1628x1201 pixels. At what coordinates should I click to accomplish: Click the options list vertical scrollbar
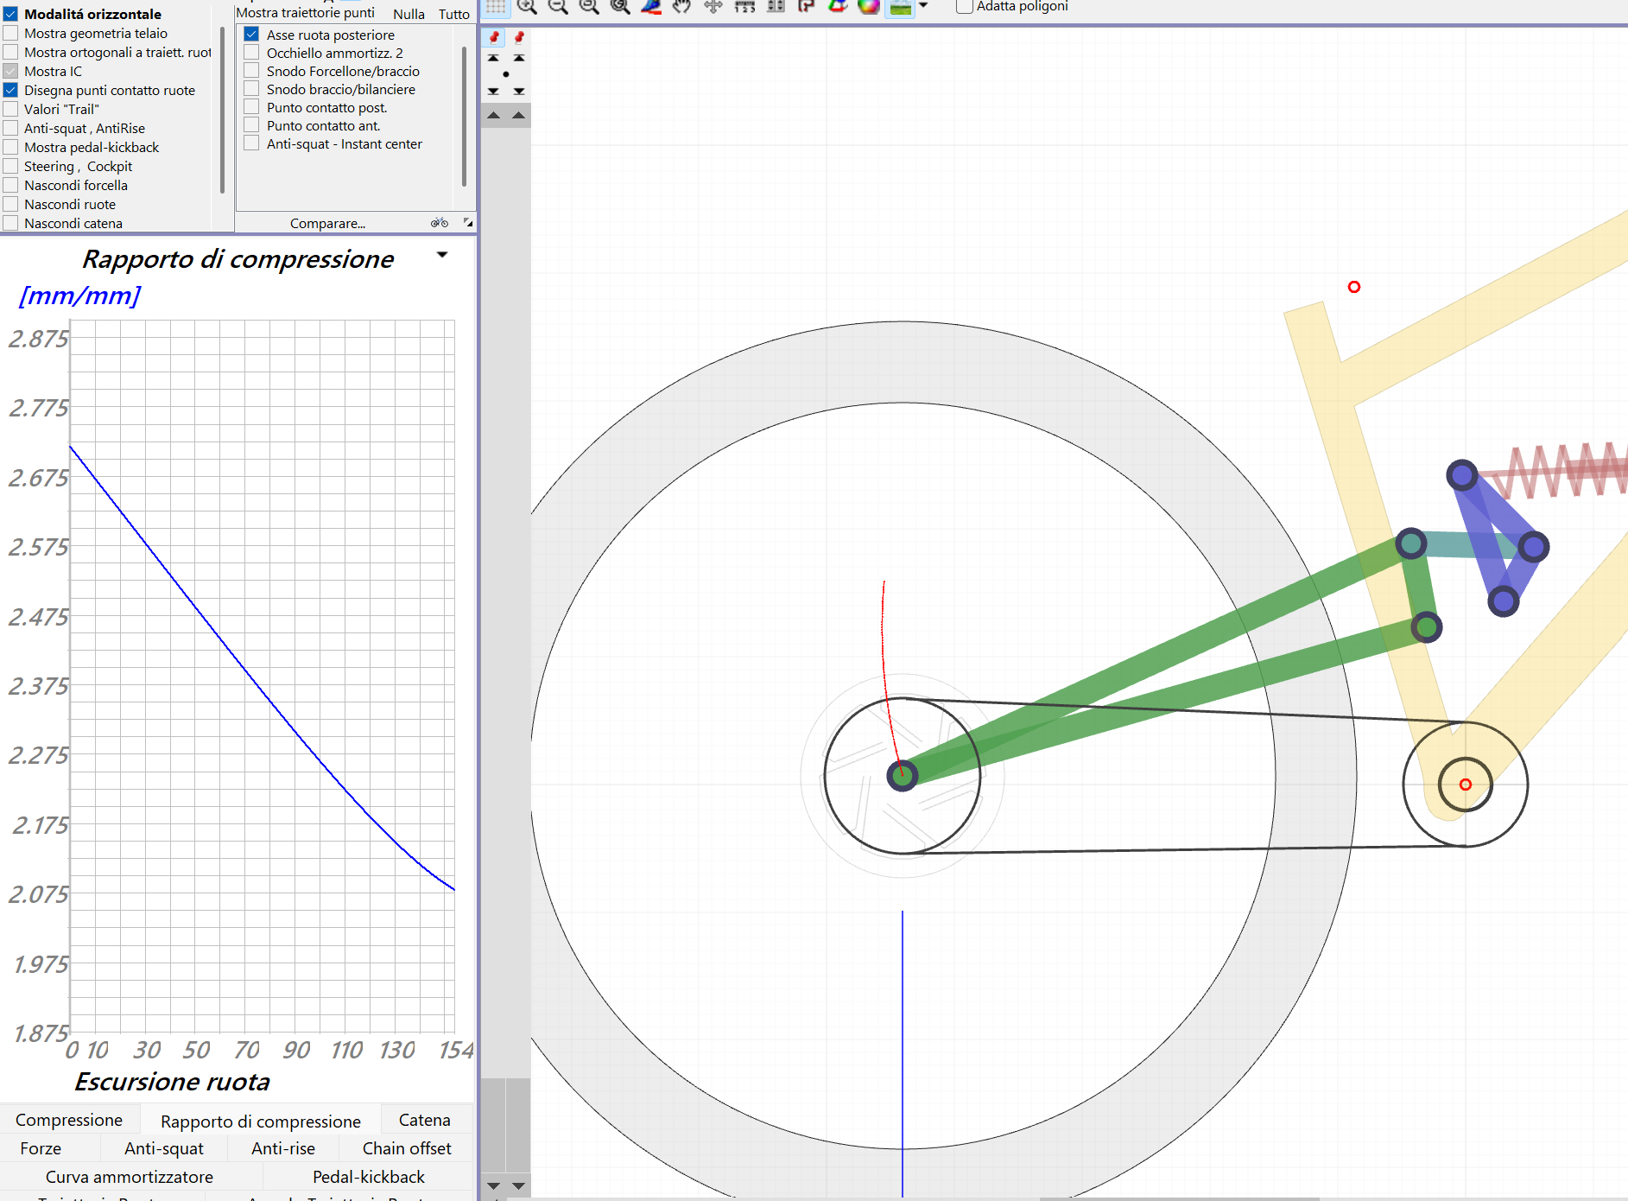click(x=222, y=110)
